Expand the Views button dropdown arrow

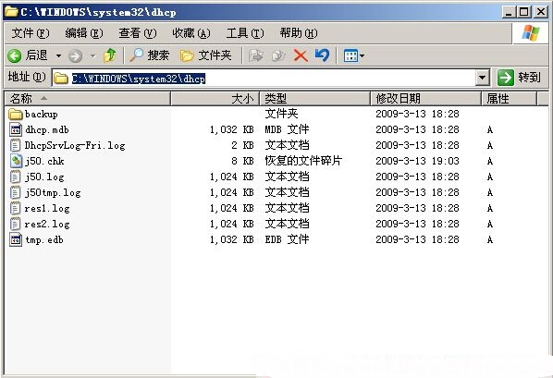tap(362, 55)
